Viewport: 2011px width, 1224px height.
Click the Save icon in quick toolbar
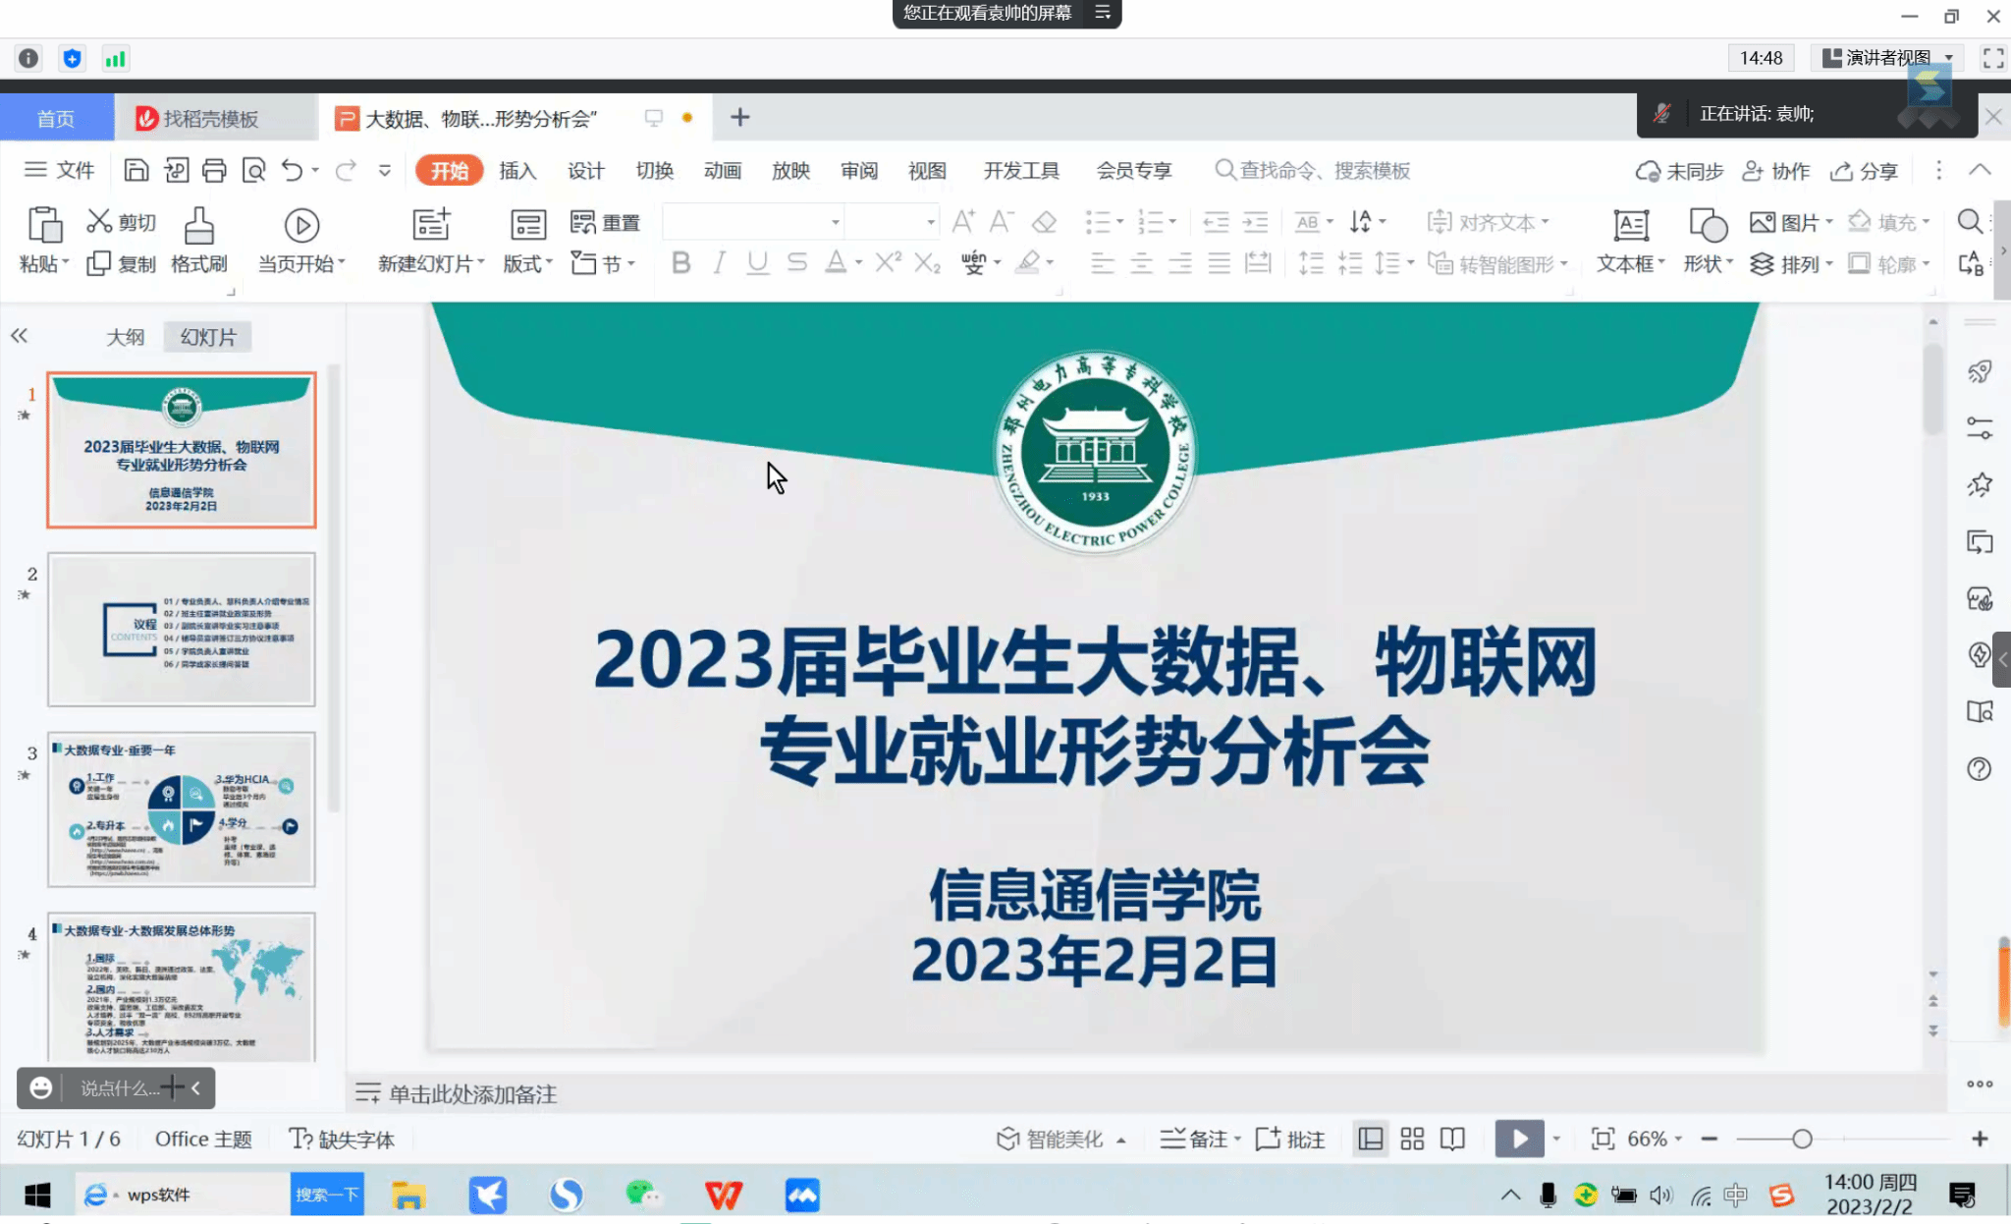coord(136,171)
